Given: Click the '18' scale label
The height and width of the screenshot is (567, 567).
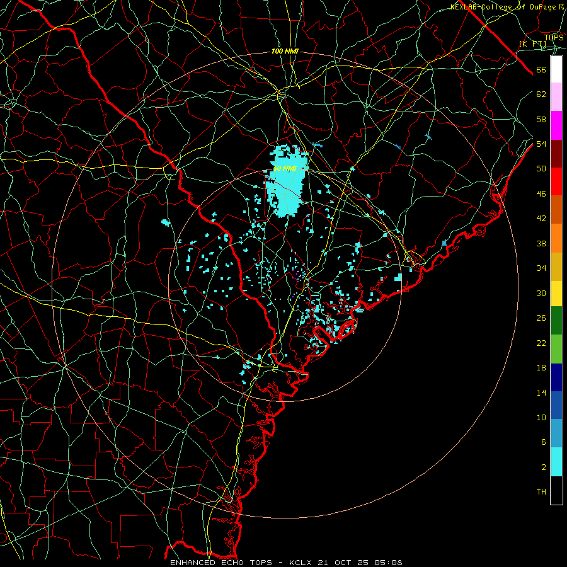Looking at the screenshot, I should pyautogui.click(x=541, y=368).
